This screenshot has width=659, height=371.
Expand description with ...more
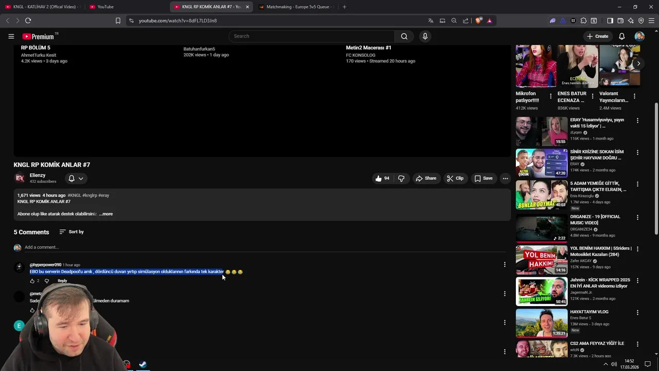(106, 214)
